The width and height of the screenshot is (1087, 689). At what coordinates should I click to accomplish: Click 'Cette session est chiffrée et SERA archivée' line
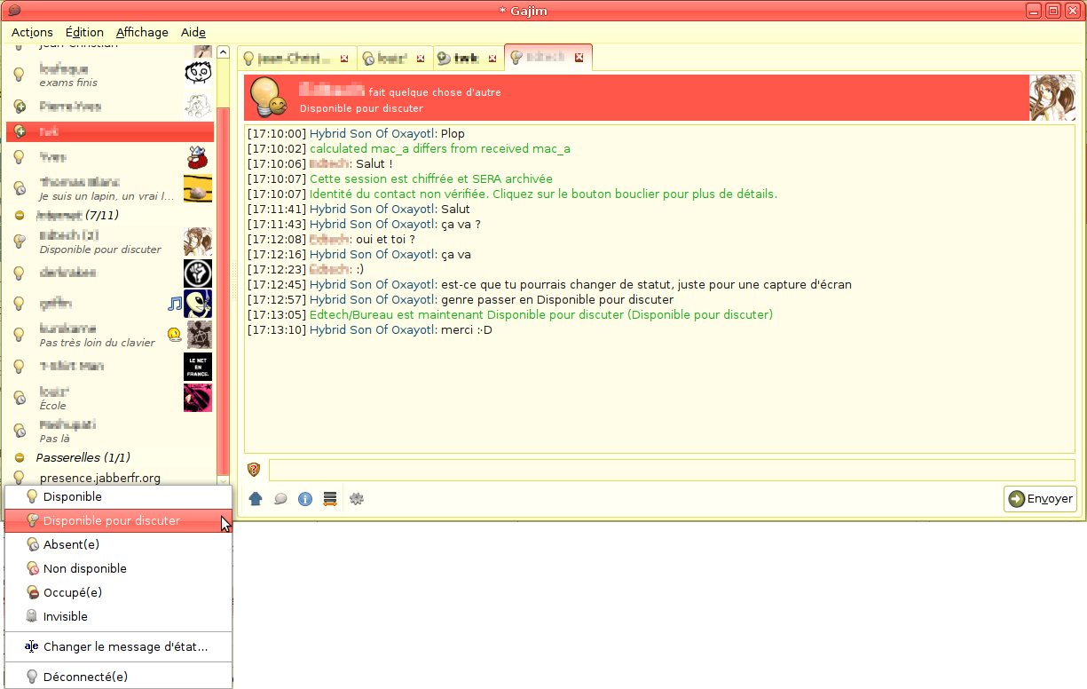(x=431, y=178)
